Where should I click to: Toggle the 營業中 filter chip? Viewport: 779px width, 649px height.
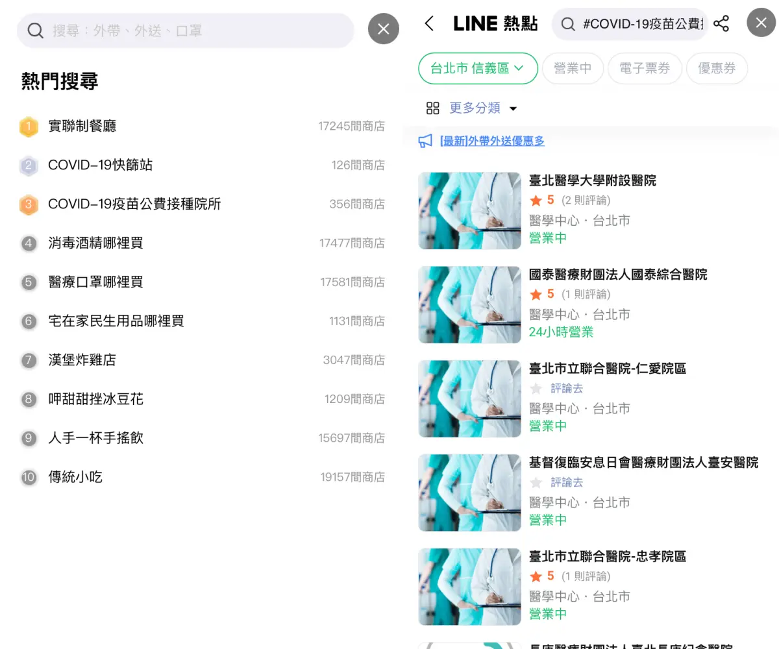coord(573,68)
